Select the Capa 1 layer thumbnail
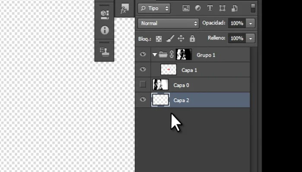 (x=168, y=69)
